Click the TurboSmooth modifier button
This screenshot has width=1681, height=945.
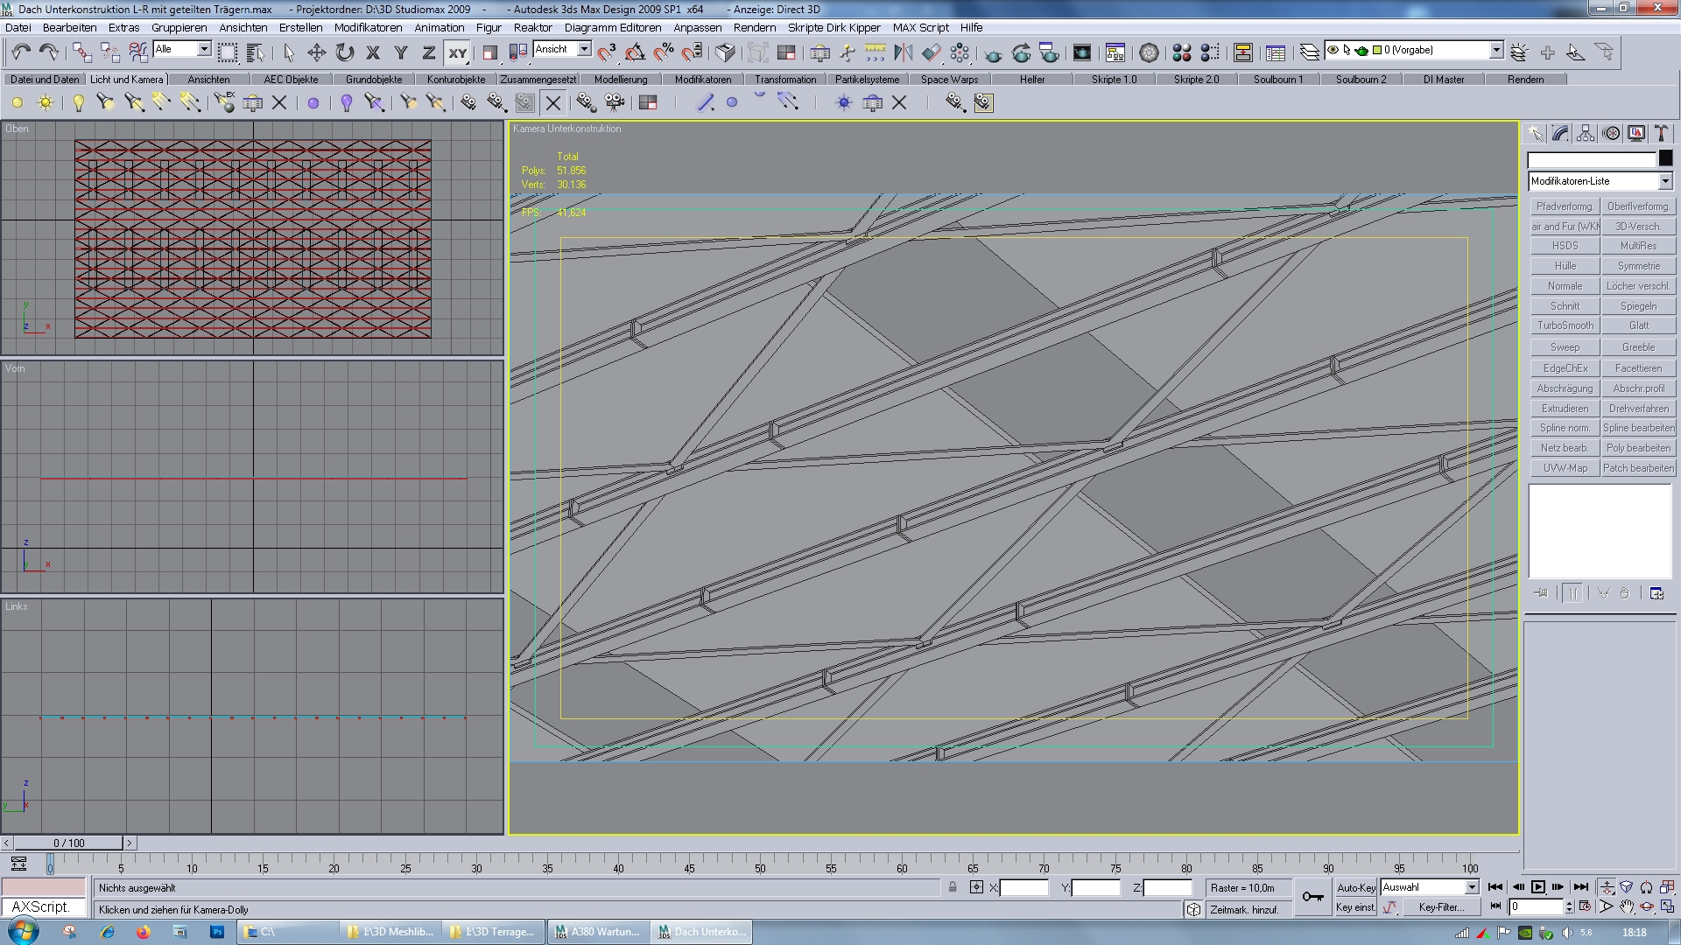point(1565,325)
